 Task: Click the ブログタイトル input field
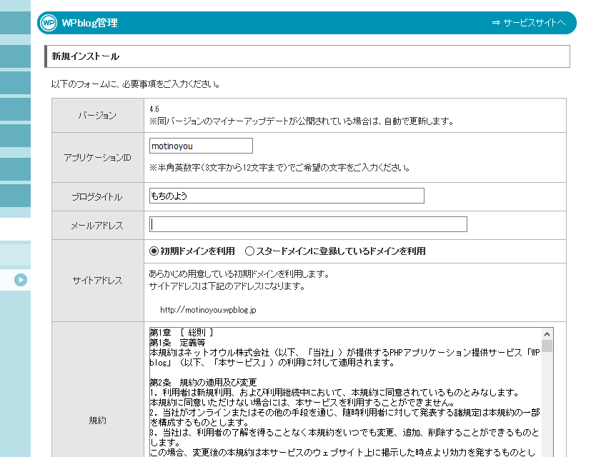point(287,196)
